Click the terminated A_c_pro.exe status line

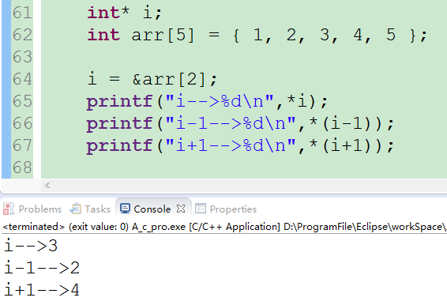224,227
